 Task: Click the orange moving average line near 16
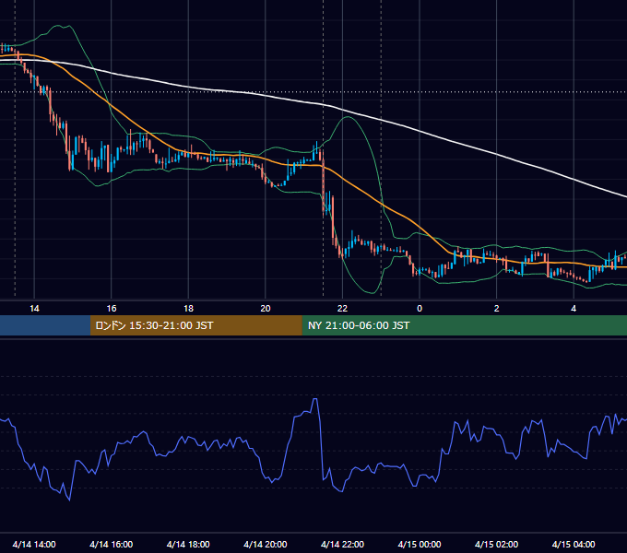point(112,105)
